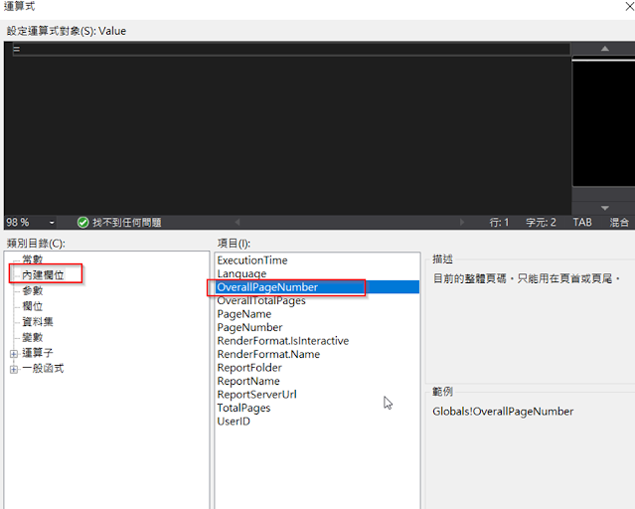The image size is (635, 509).
Task: Select 常數 in the category tree
Action: tap(33, 259)
